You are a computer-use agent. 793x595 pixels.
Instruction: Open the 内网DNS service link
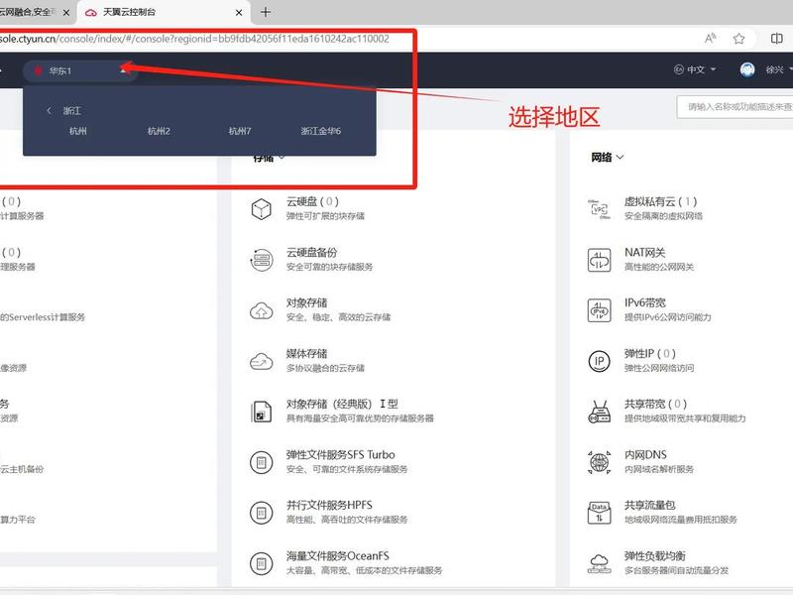[x=645, y=454]
